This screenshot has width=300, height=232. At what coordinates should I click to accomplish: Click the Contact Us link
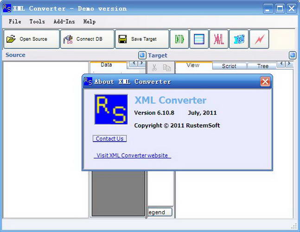pos(109,139)
